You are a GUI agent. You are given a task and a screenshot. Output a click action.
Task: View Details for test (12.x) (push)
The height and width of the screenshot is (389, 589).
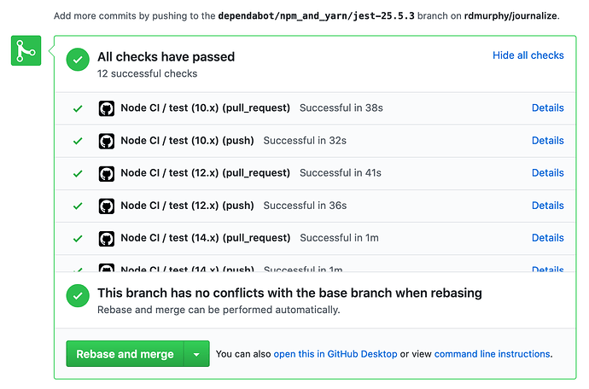click(547, 206)
